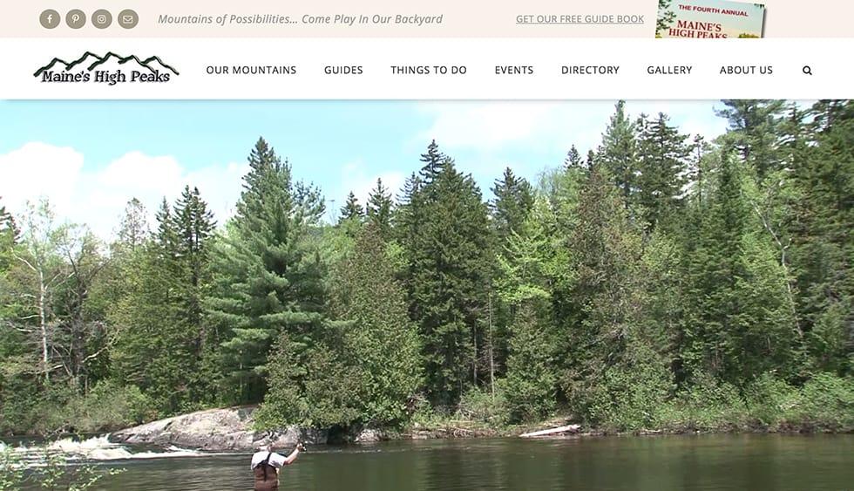854x491 pixels.
Task: Open the Guides menu item
Action: click(x=343, y=70)
